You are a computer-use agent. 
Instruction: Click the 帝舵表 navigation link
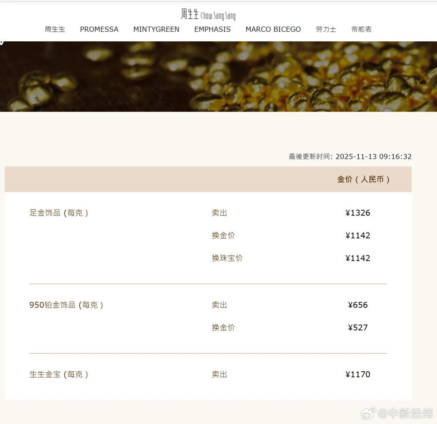point(361,29)
